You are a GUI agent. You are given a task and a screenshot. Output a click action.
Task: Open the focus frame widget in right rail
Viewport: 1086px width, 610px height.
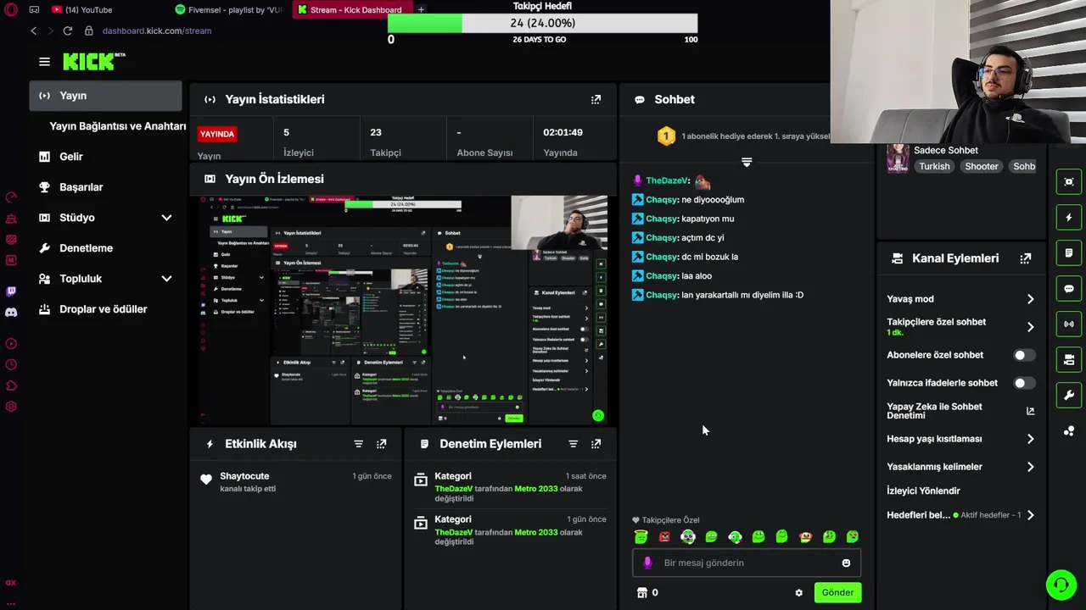(1068, 182)
